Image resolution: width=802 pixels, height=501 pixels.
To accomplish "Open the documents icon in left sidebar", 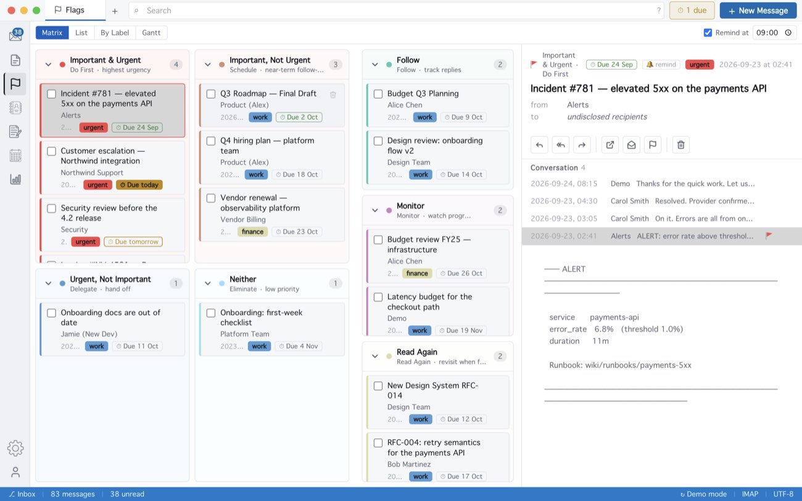I will coord(15,60).
